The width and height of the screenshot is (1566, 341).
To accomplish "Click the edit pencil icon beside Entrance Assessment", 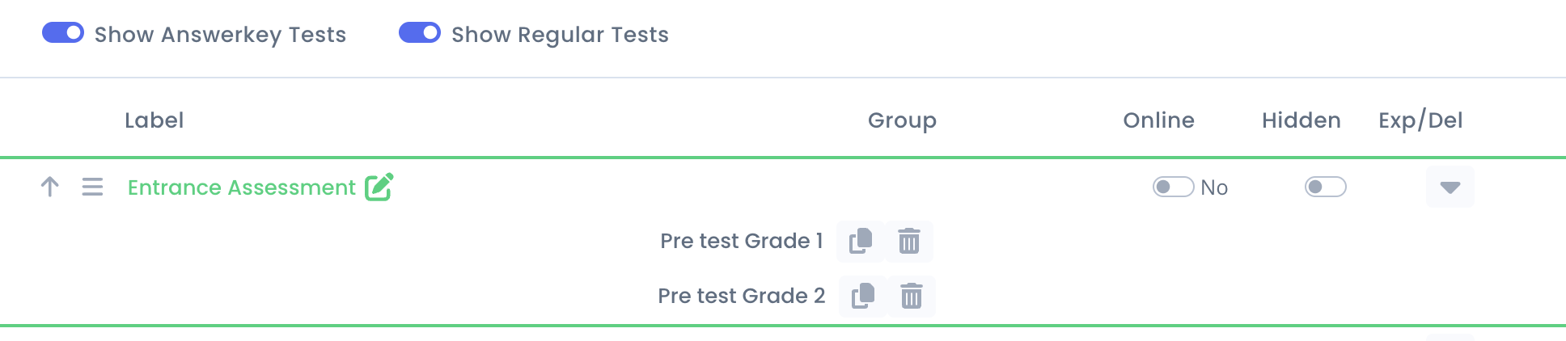I will 379,187.
